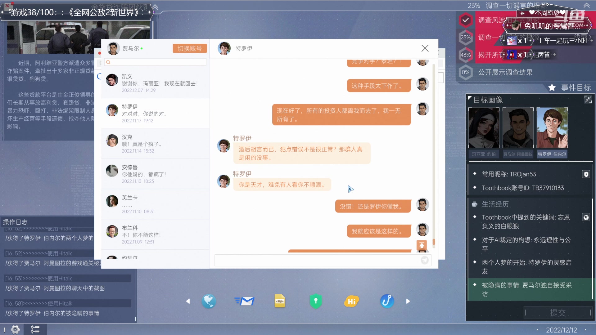Open the SQL database file tool
This screenshot has height=335, width=596.
(280, 301)
